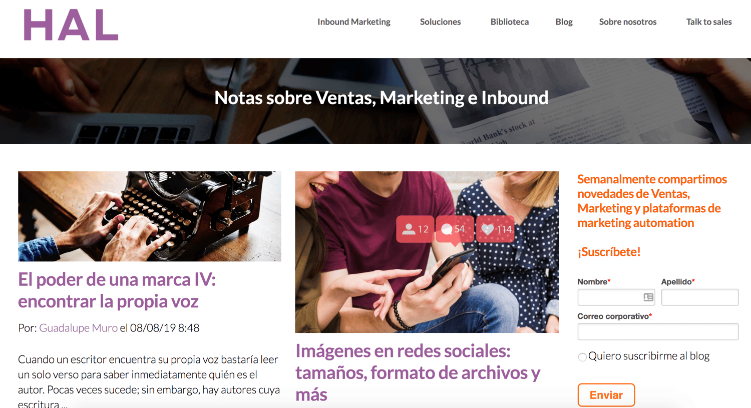Open the article 'El poder de una marca IV'
751x408 pixels.
[117, 290]
